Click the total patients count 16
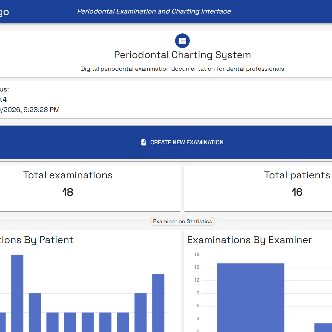The image size is (332, 332). click(297, 192)
